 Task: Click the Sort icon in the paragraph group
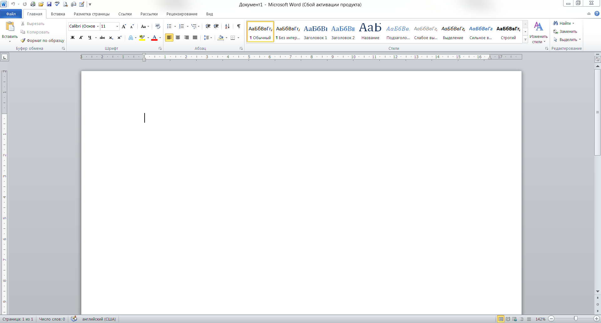(227, 26)
